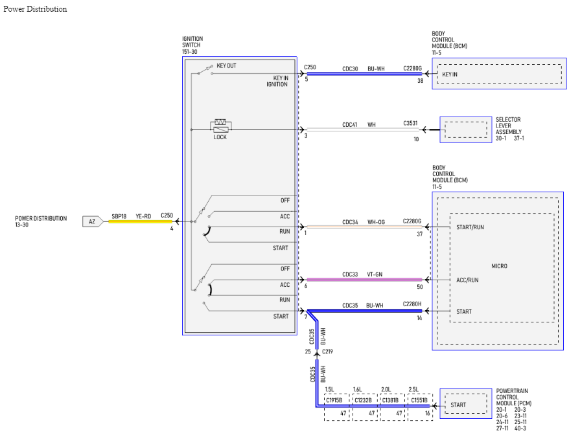Click the 'KEY OUT' label
Viewport: 569px width, 437px height.
(226, 65)
